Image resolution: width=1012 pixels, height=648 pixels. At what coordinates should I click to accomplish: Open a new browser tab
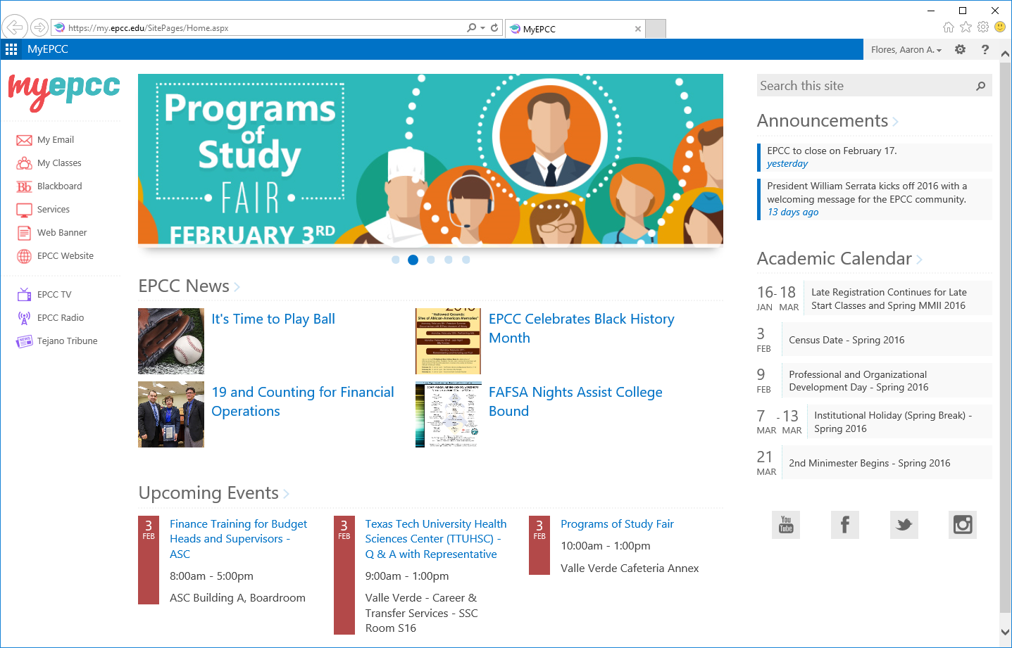tap(656, 29)
